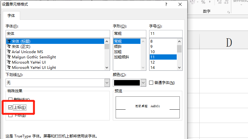Enable the 删除线 checkbox

point(11,99)
